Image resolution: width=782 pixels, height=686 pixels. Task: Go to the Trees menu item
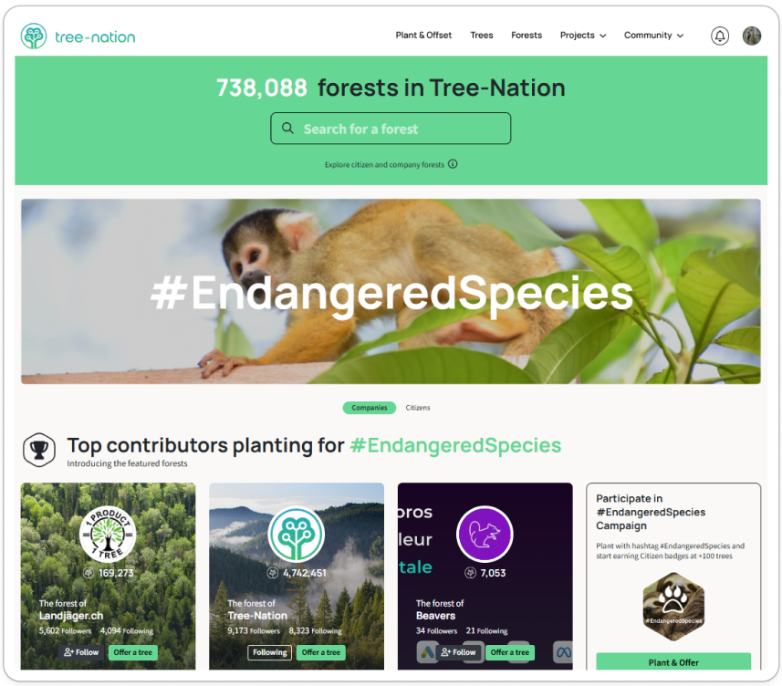pos(481,36)
